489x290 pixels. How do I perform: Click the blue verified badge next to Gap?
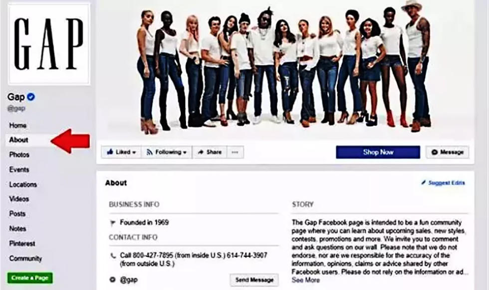point(30,97)
